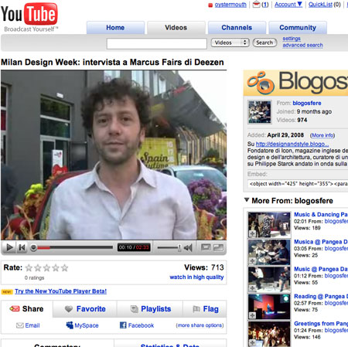Go to the Home tab
The image size is (348, 347).
coord(115,28)
